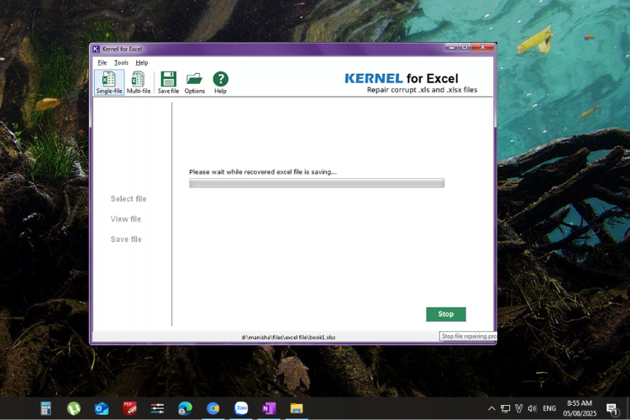Click the View file step in sidebar
Image resolution: width=630 pixels, height=420 pixels.
pyautogui.click(x=126, y=219)
